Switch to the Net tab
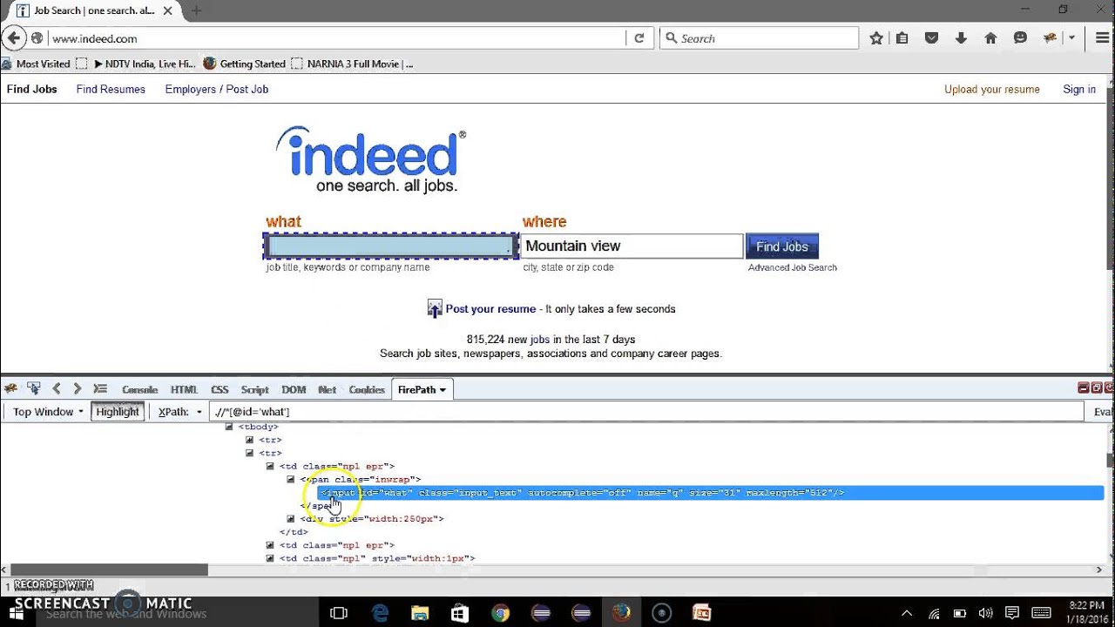Image resolution: width=1115 pixels, height=627 pixels. [x=327, y=389]
